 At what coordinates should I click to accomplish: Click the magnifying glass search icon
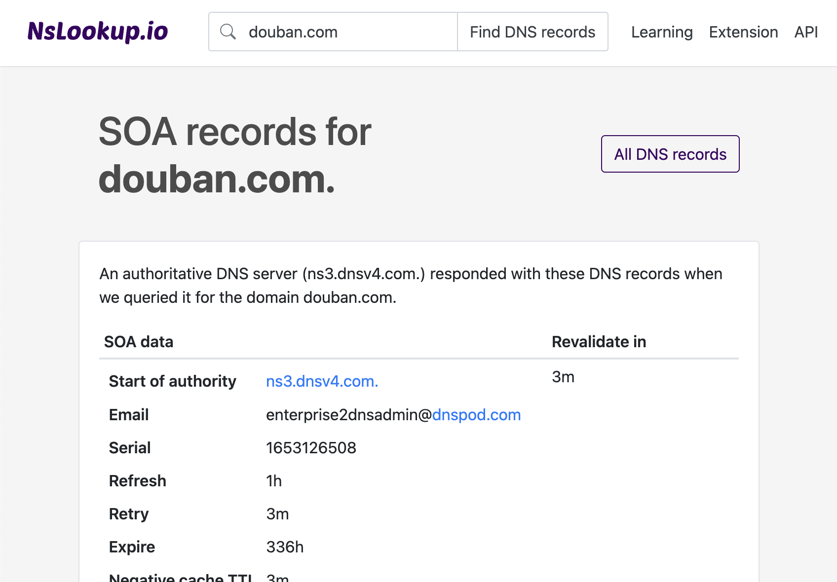(x=228, y=31)
